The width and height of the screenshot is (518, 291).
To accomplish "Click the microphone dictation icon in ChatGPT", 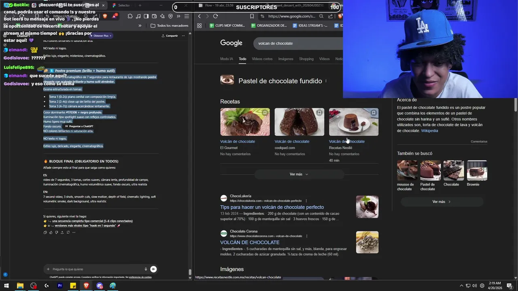I will click(146, 269).
